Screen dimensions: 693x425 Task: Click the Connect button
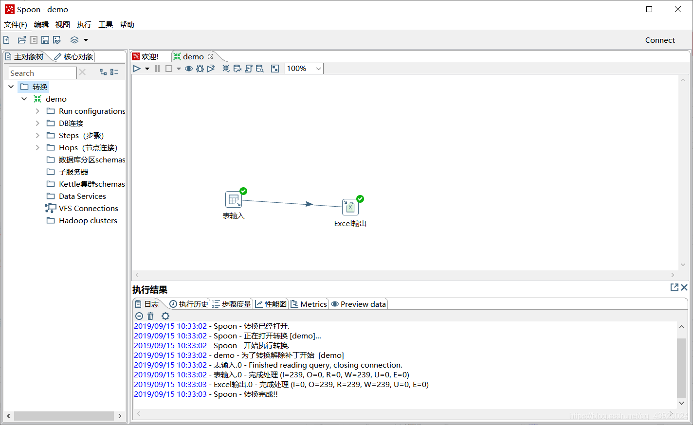coord(660,40)
